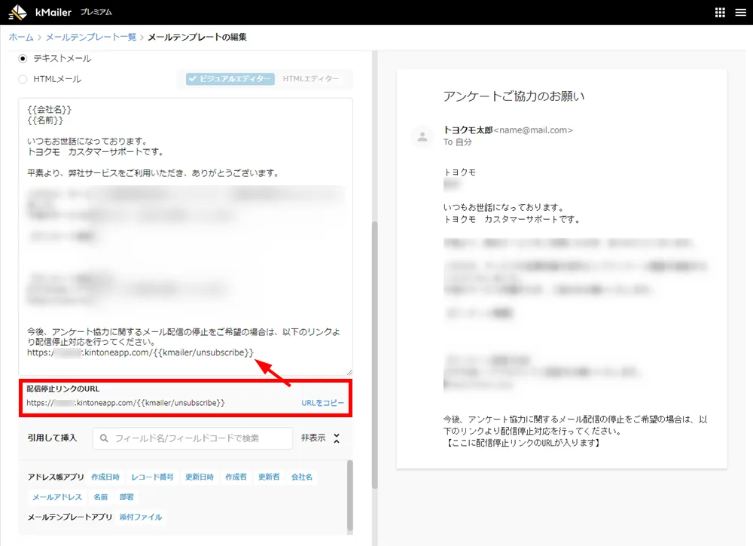The image size is (753, 546).
Task: Click the kMailer logo icon
Action: pos(17,11)
